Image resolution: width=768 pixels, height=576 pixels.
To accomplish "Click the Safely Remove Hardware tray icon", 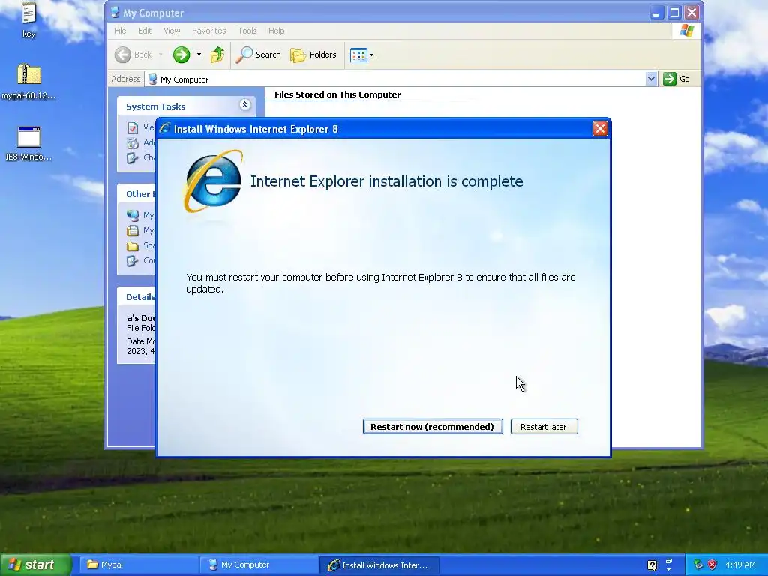I will click(x=698, y=565).
